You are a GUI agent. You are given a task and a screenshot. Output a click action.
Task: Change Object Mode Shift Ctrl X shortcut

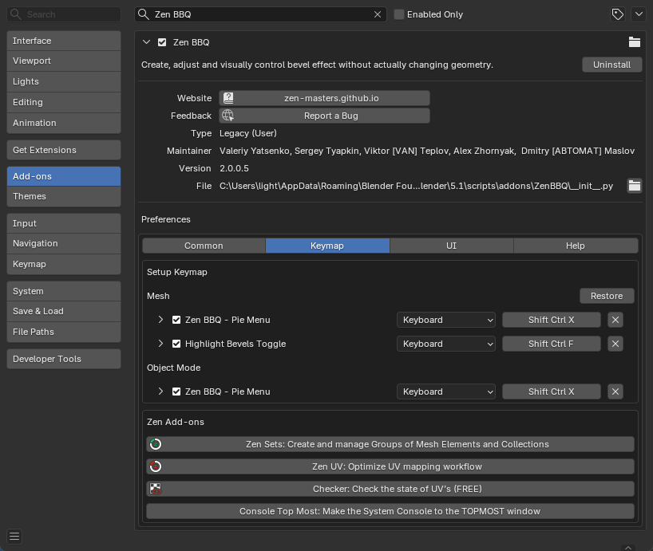552,392
